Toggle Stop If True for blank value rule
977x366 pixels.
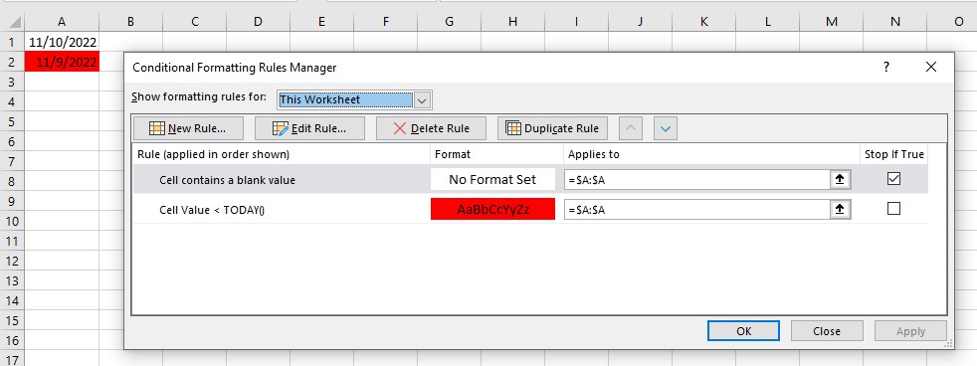(893, 179)
